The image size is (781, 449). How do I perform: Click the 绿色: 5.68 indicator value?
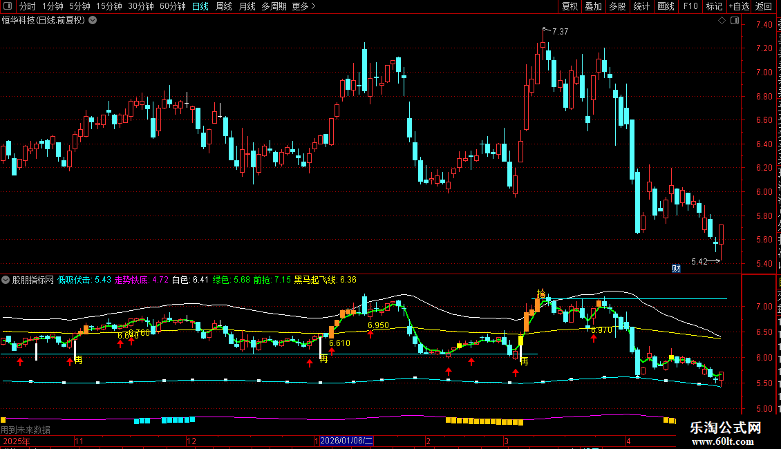(x=231, y=280)
